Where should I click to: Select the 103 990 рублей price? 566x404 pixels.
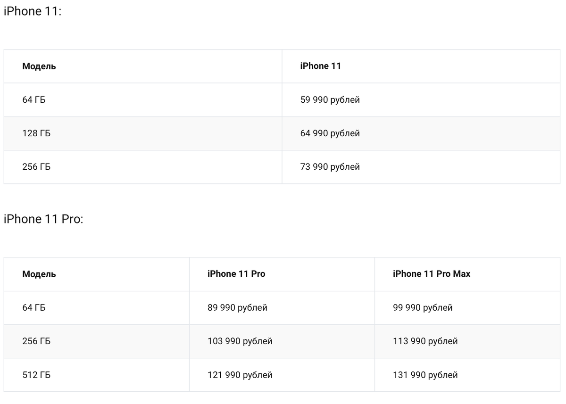(240, 341)
